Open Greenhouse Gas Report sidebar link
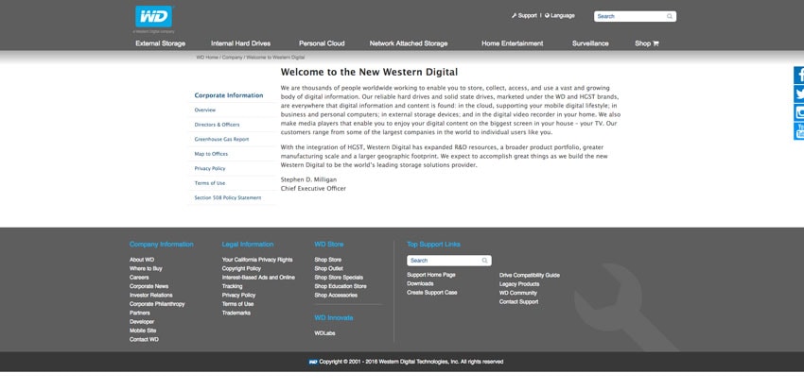Viewport: 804px width, 390px height. (x=221, y=139)
